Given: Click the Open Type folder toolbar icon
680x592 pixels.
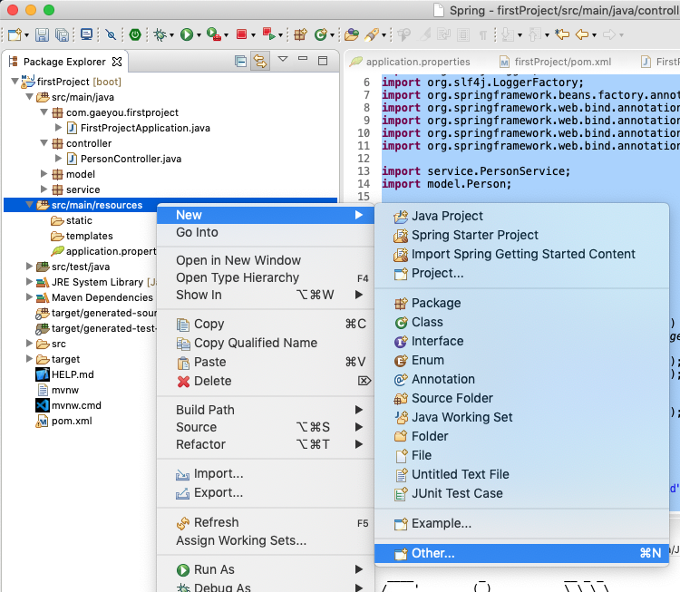Looking at the screenshot, I should pyautogui.click(x=351, y=34).
